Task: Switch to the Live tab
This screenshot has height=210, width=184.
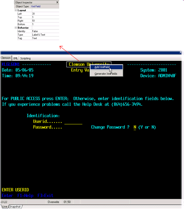Action: coord(4,207)
